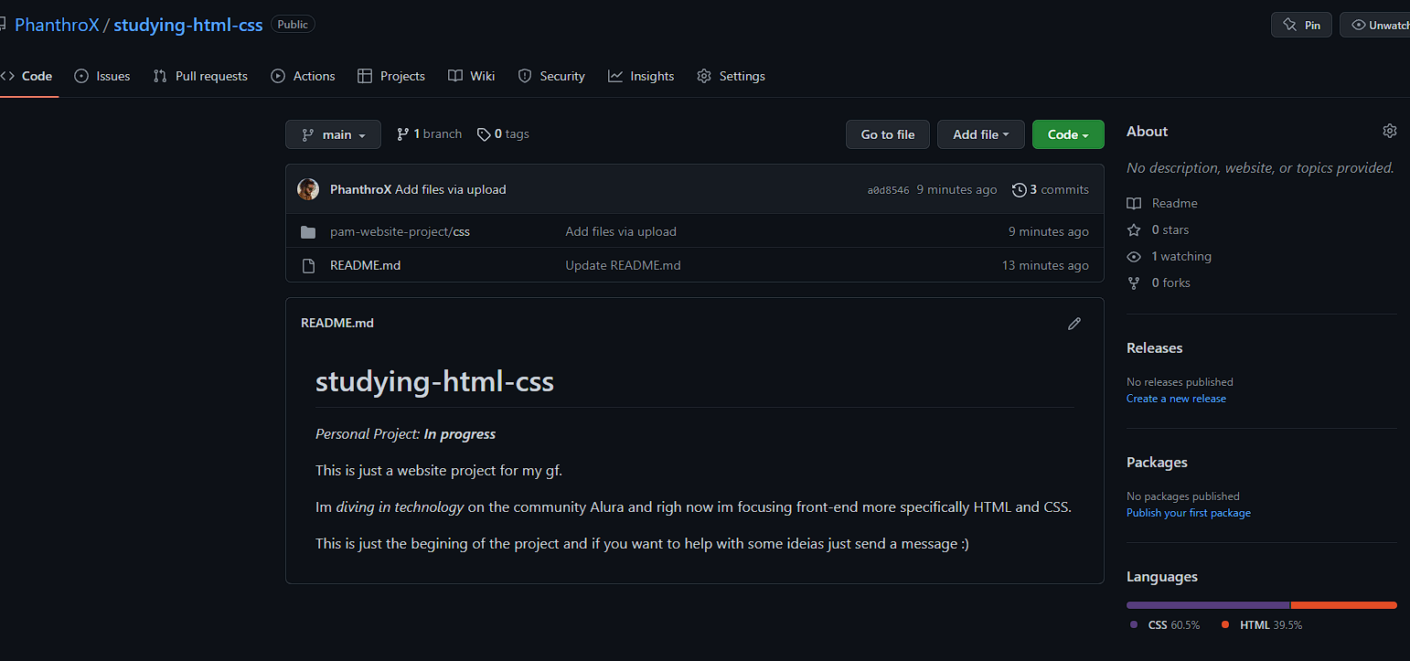Edit the README with the pencil icon
This screenshot has height=661, width=1410.
[1074, 324]
